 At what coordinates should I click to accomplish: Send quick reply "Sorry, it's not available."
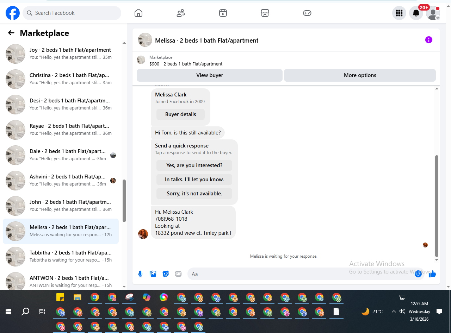click(x=194, y=194)
